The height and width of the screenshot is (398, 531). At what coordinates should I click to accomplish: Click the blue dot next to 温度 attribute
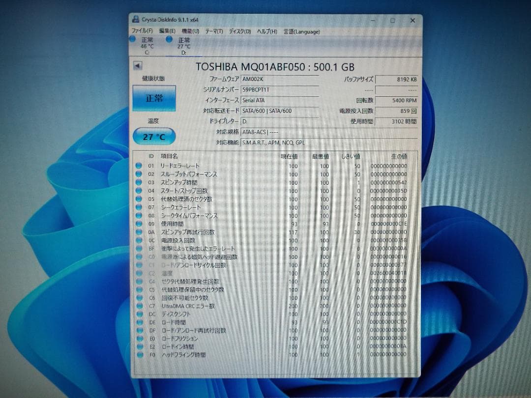(x=139, y=273)
